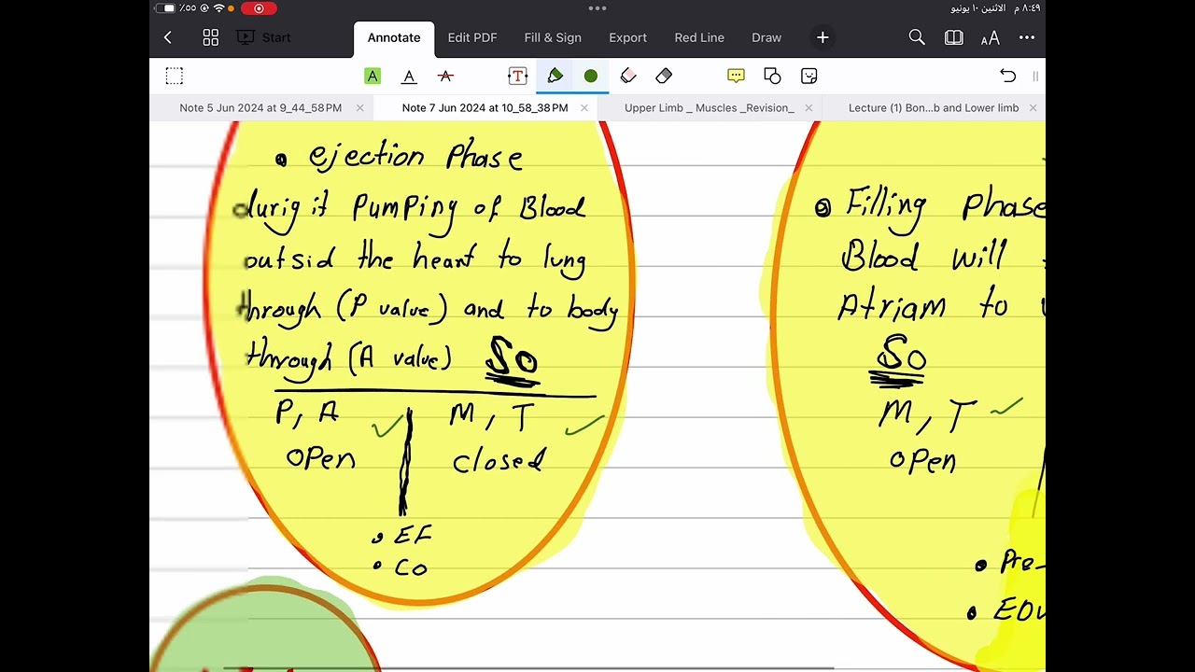The height and width of the screenshot is (672, 1195).
Task: Switch to the Fill & Sign tab
Action: pos(553,37)
